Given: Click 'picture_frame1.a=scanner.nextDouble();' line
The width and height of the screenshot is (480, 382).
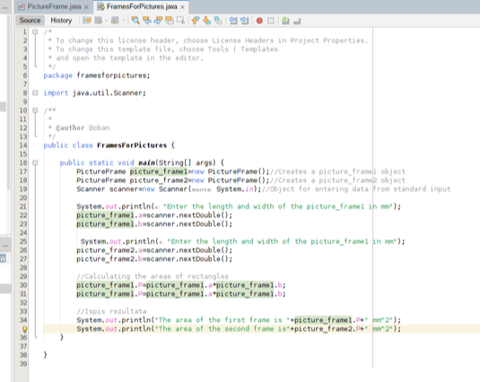Looking at the screenshot, I should [x=154, y=215].
